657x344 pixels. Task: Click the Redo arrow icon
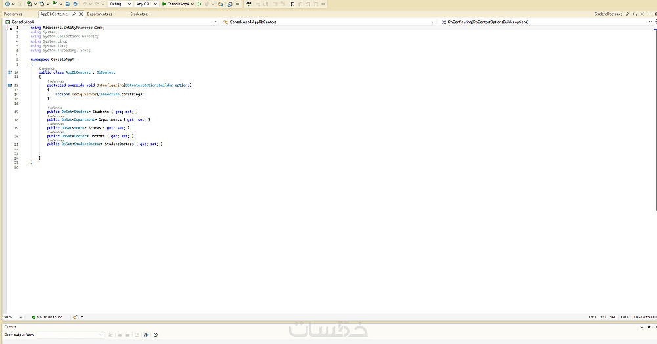pyautogui.click(x=97, y=4)
